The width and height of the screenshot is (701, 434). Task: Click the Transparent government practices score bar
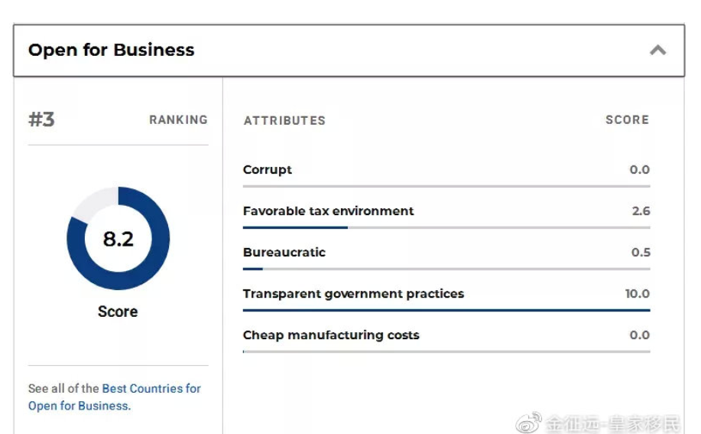[x=446, y=310]
